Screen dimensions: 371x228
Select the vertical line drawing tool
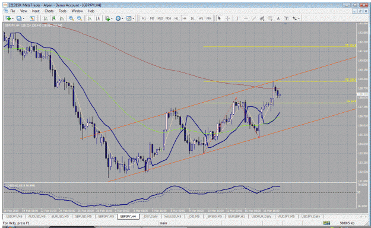[237, 18]
